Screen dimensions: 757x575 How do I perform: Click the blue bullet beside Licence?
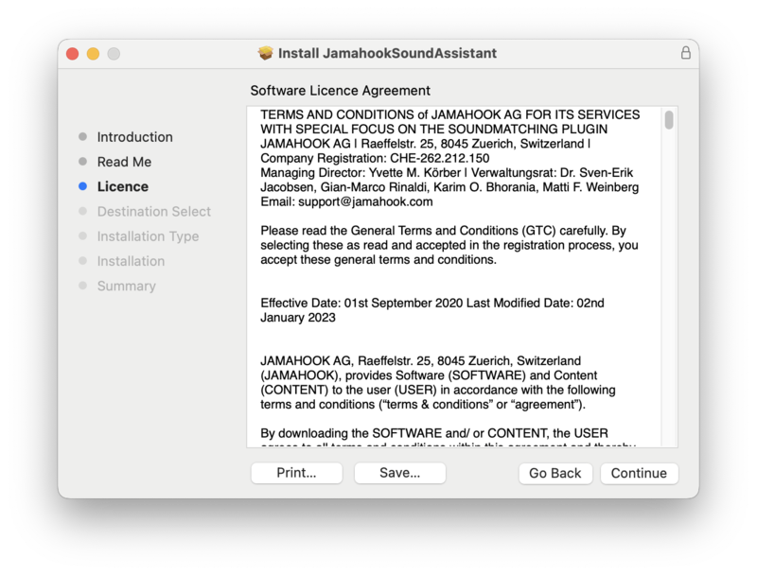click(x=82, y=186)
